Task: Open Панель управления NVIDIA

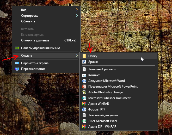Action: click(46, 48)
